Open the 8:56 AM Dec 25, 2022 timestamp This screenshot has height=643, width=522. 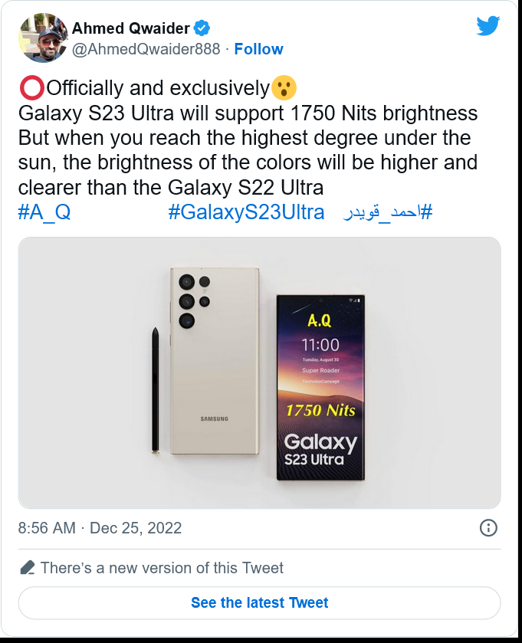tap(100, 528)
